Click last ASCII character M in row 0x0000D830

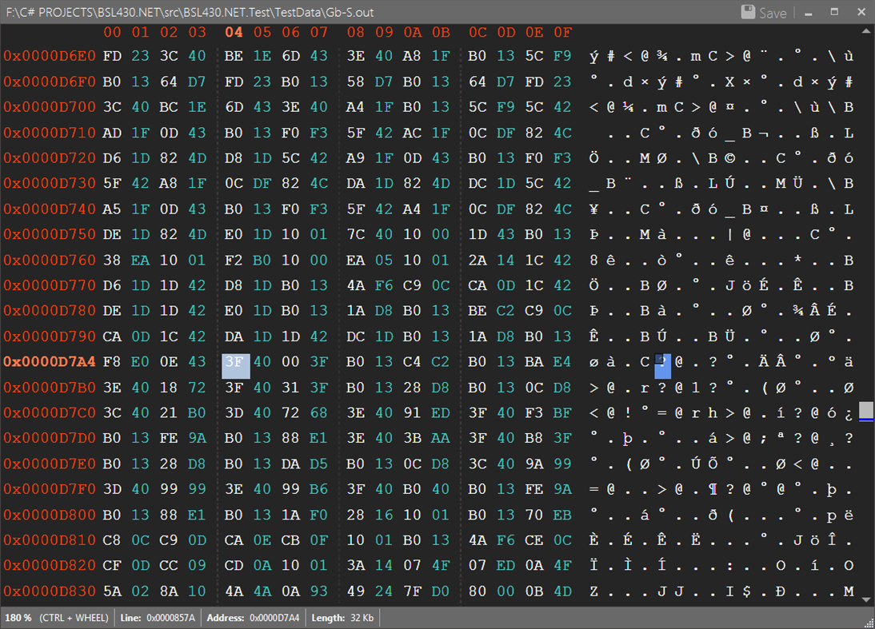pos(849,591)
